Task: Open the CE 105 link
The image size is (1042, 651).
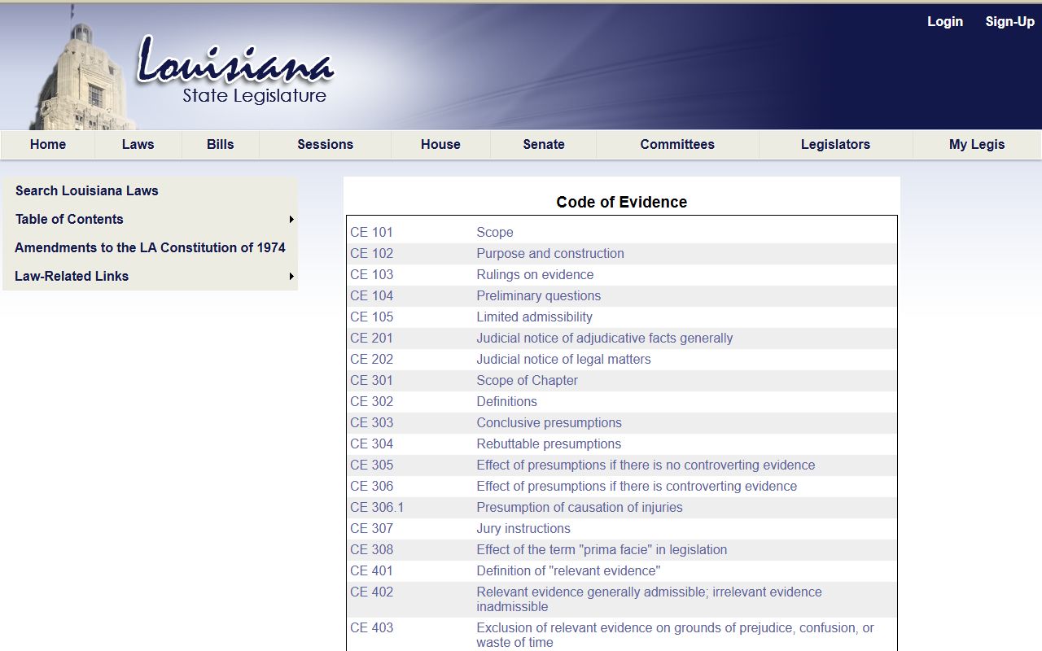Action: (371, 317)
